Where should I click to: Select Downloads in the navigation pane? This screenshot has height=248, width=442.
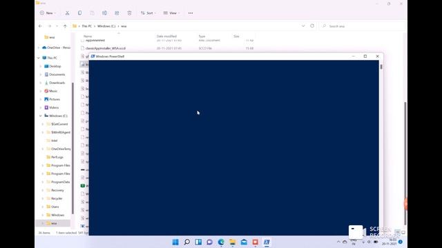(x=57, y=83)
